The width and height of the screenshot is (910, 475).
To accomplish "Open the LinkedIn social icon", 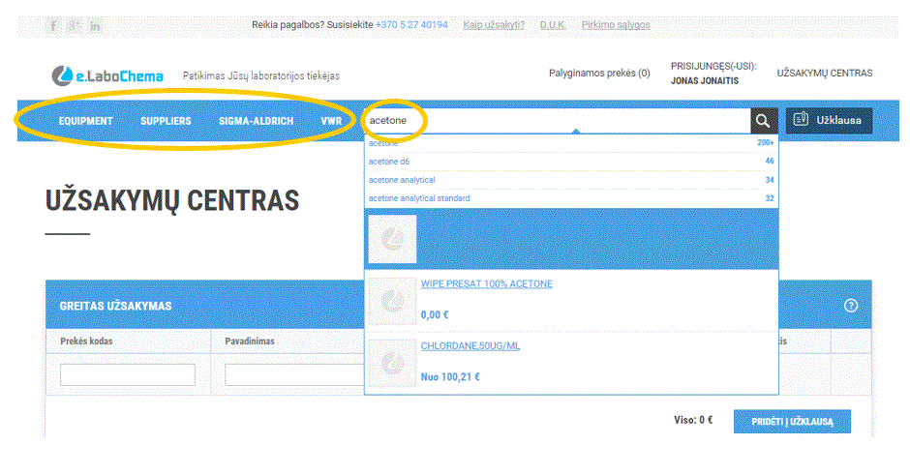I will [95, 25].
